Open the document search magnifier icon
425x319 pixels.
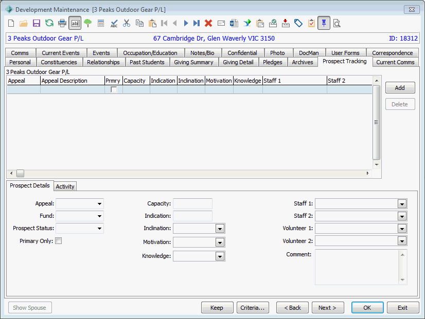click(x=337, y=23)
